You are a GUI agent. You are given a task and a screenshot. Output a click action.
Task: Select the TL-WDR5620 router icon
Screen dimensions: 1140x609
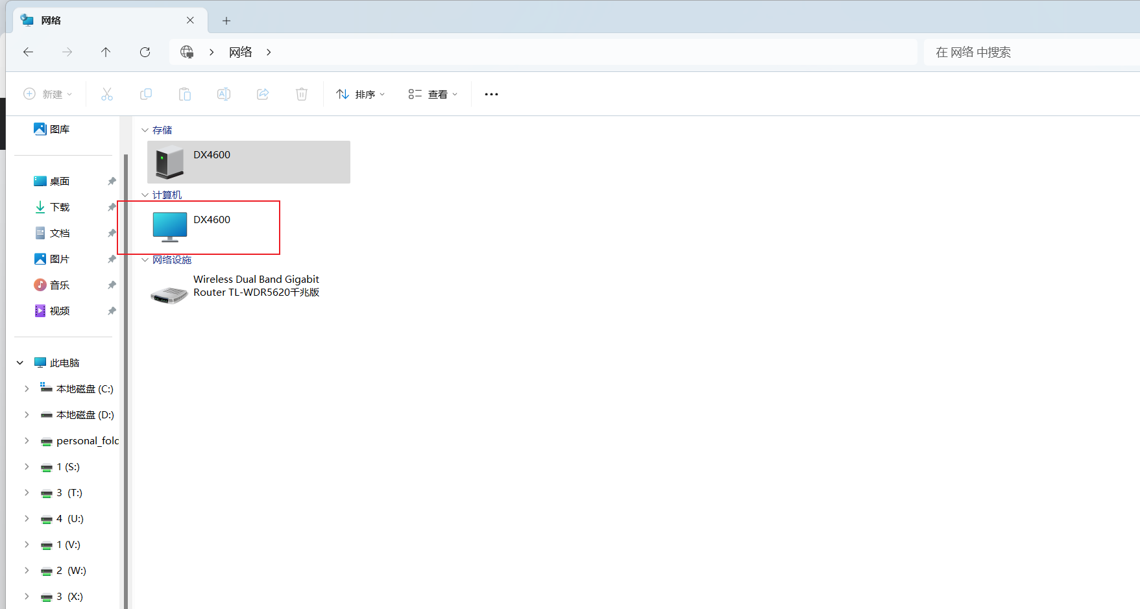(169, 295)
